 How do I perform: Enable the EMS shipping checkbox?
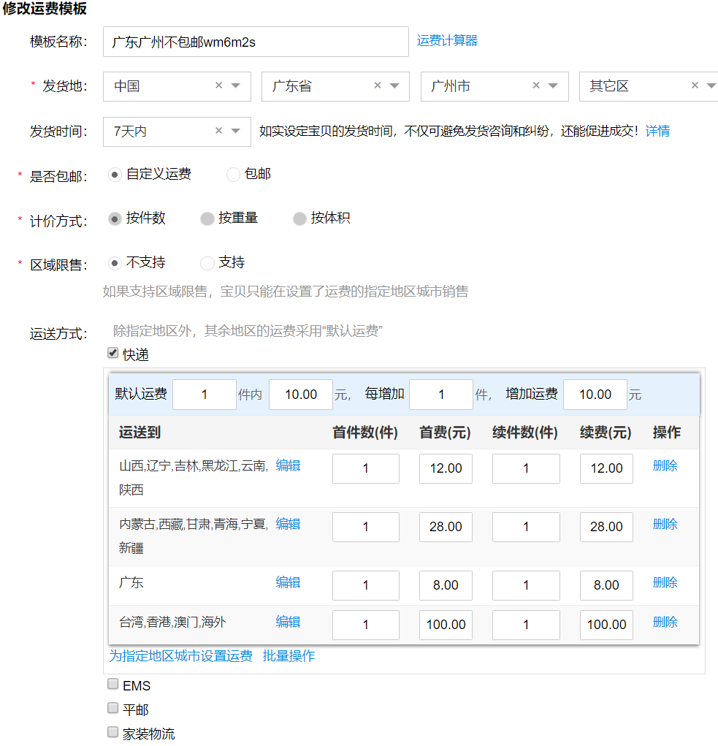pyautogui.click(x=112, y=685)
